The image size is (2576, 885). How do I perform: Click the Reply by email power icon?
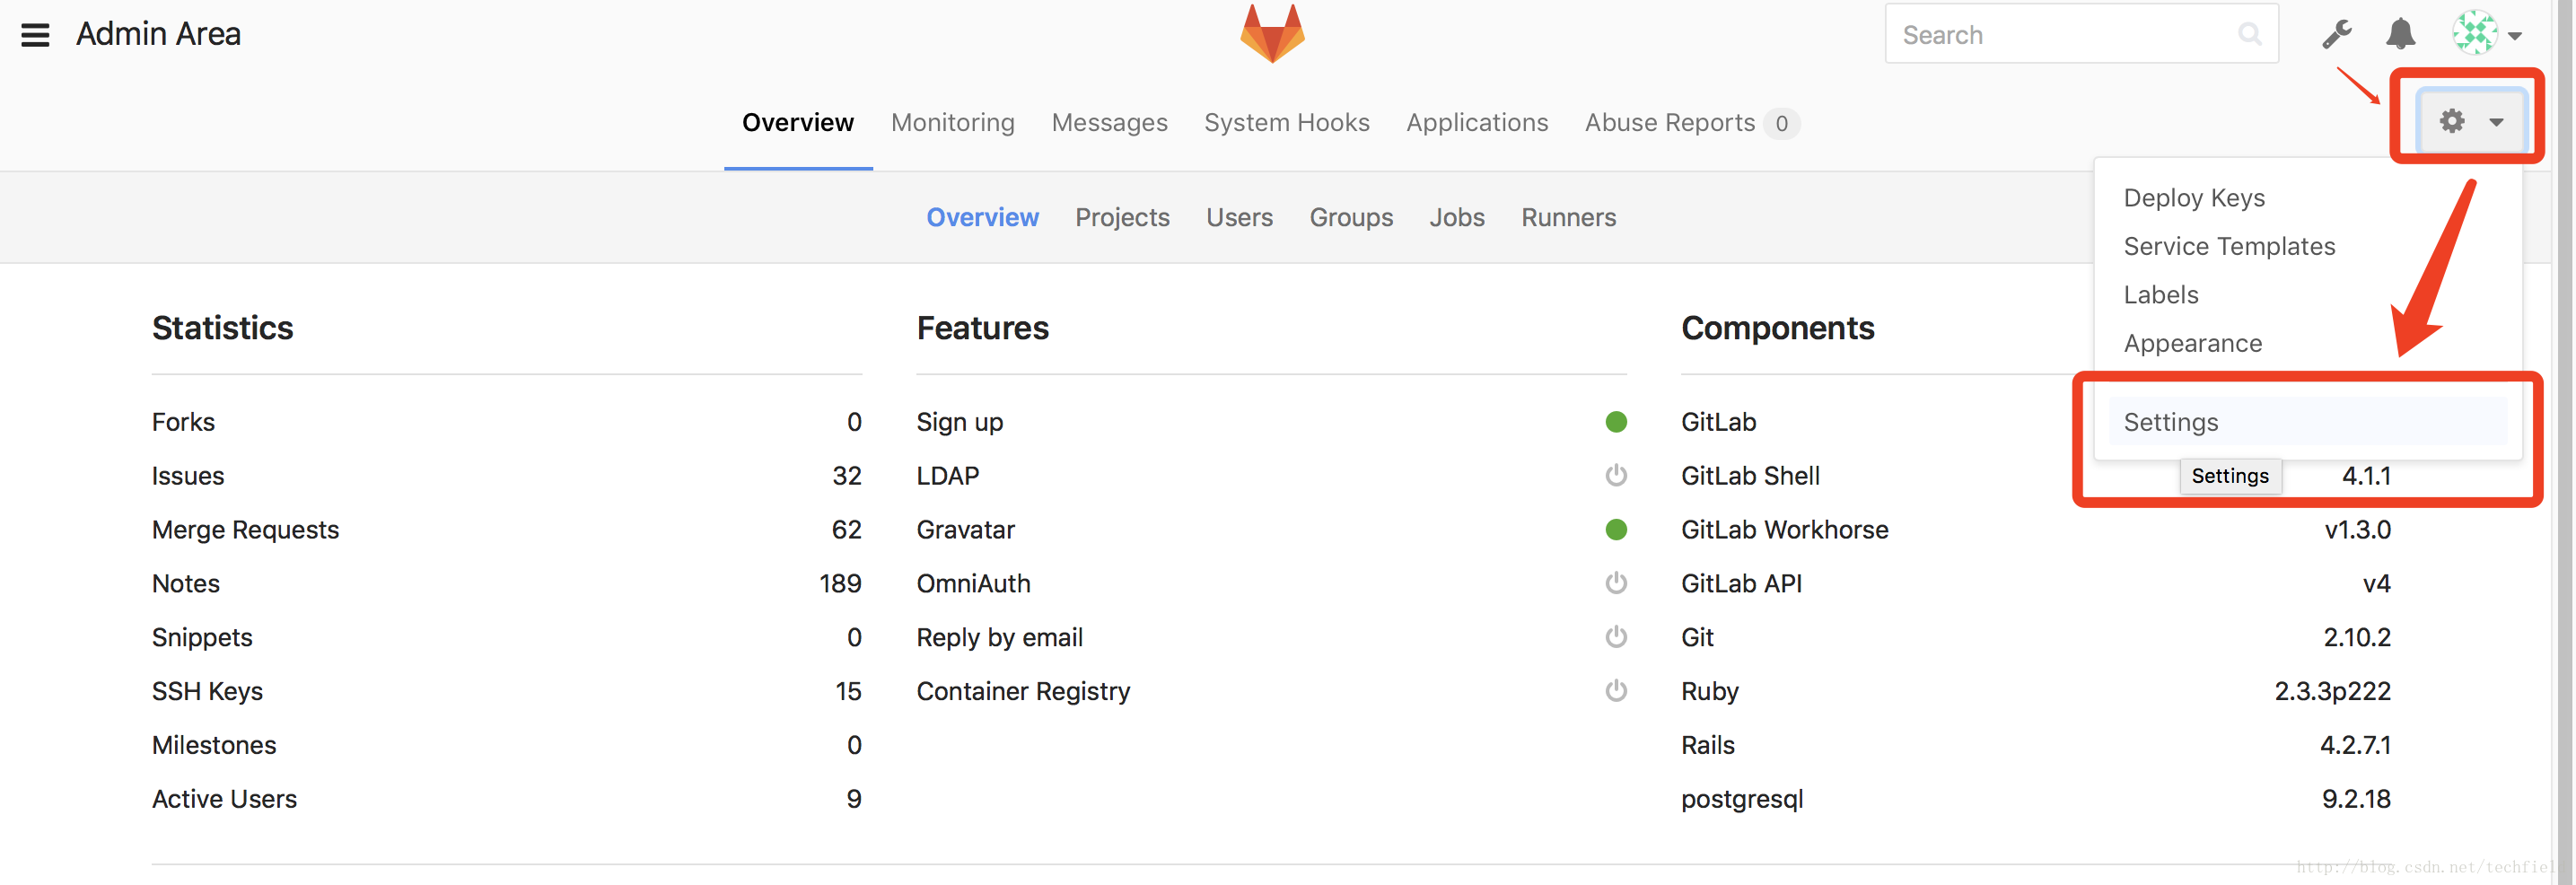(1616, 637)
